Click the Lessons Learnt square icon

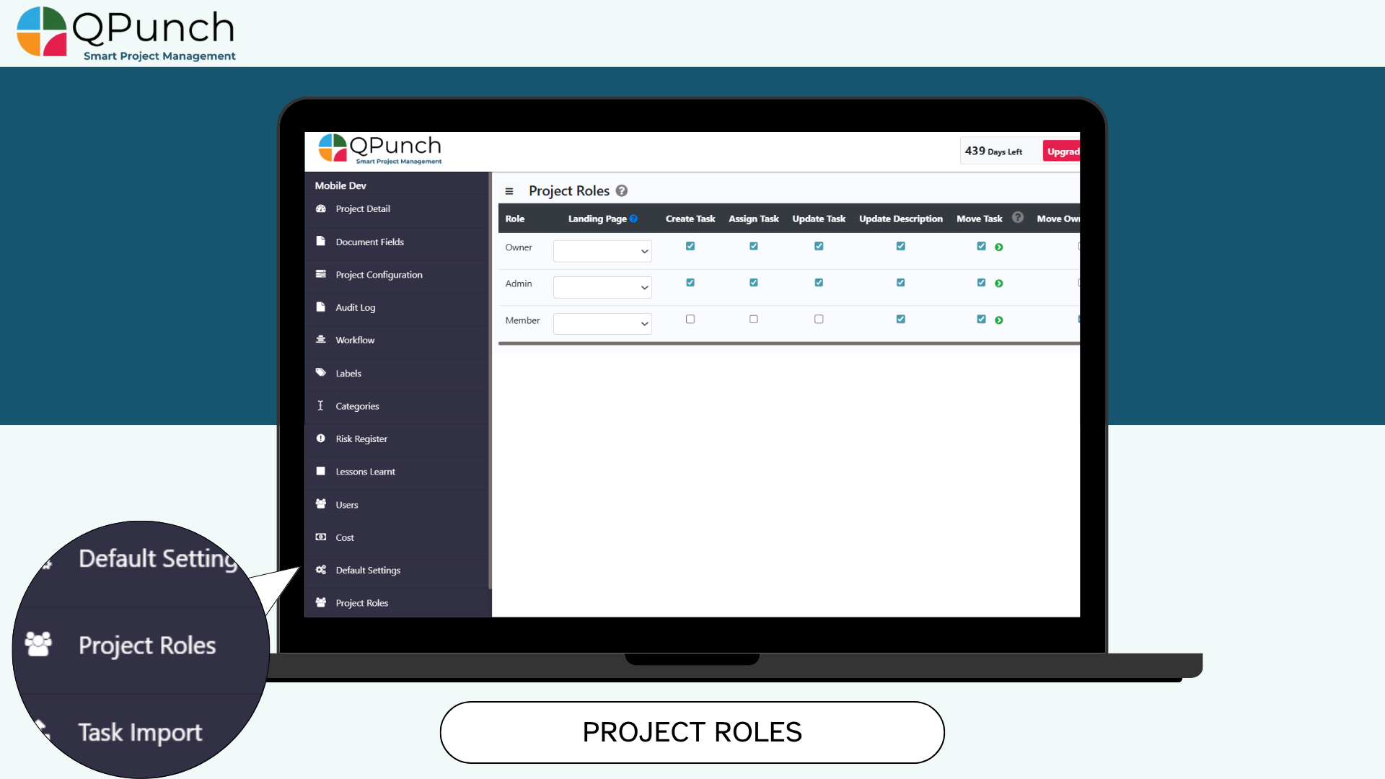[320, 471]
